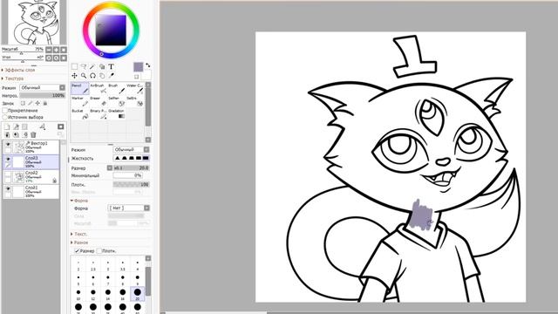Click inside the color wheel saturation square
Screen dimensions: 558x314
(x=111, y=30)
